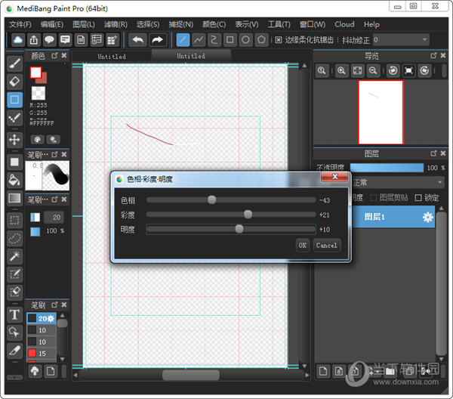The image size is (453, 399).
Task: Open layer 图层1 settings gear
Action: pos(428,217)
